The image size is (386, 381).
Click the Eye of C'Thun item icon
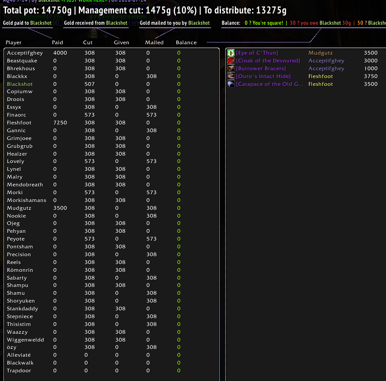[x=230, y=53]
